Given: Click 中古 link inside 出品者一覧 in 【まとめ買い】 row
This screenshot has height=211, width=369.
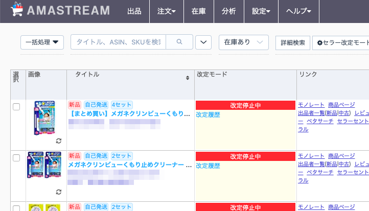Looking at the screenshot, I should click(x=344, y=113).
